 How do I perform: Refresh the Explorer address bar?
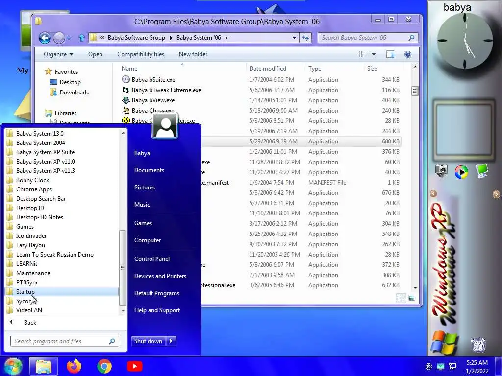pyautogui.click(x=305, y=38)
